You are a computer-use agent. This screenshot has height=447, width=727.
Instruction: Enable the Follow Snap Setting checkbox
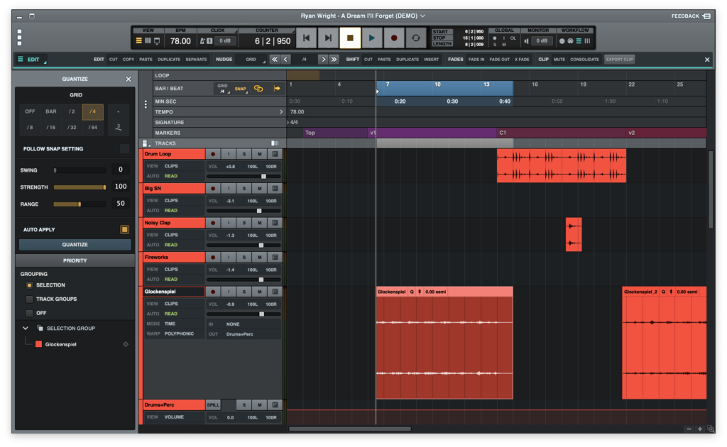point(125,148)
